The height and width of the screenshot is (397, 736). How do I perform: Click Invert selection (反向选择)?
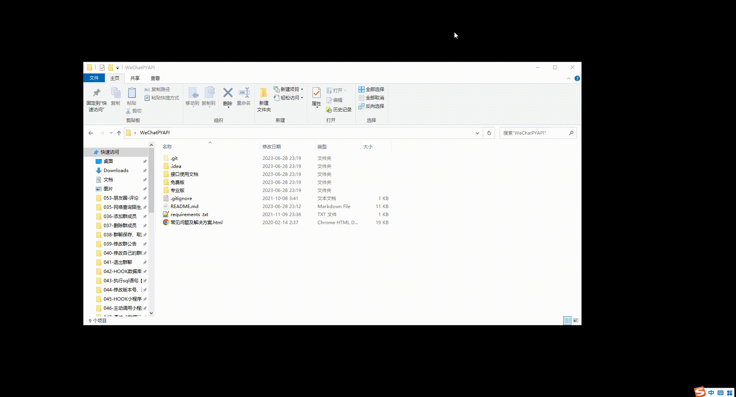pyautogui.click(x=371, y=106)
